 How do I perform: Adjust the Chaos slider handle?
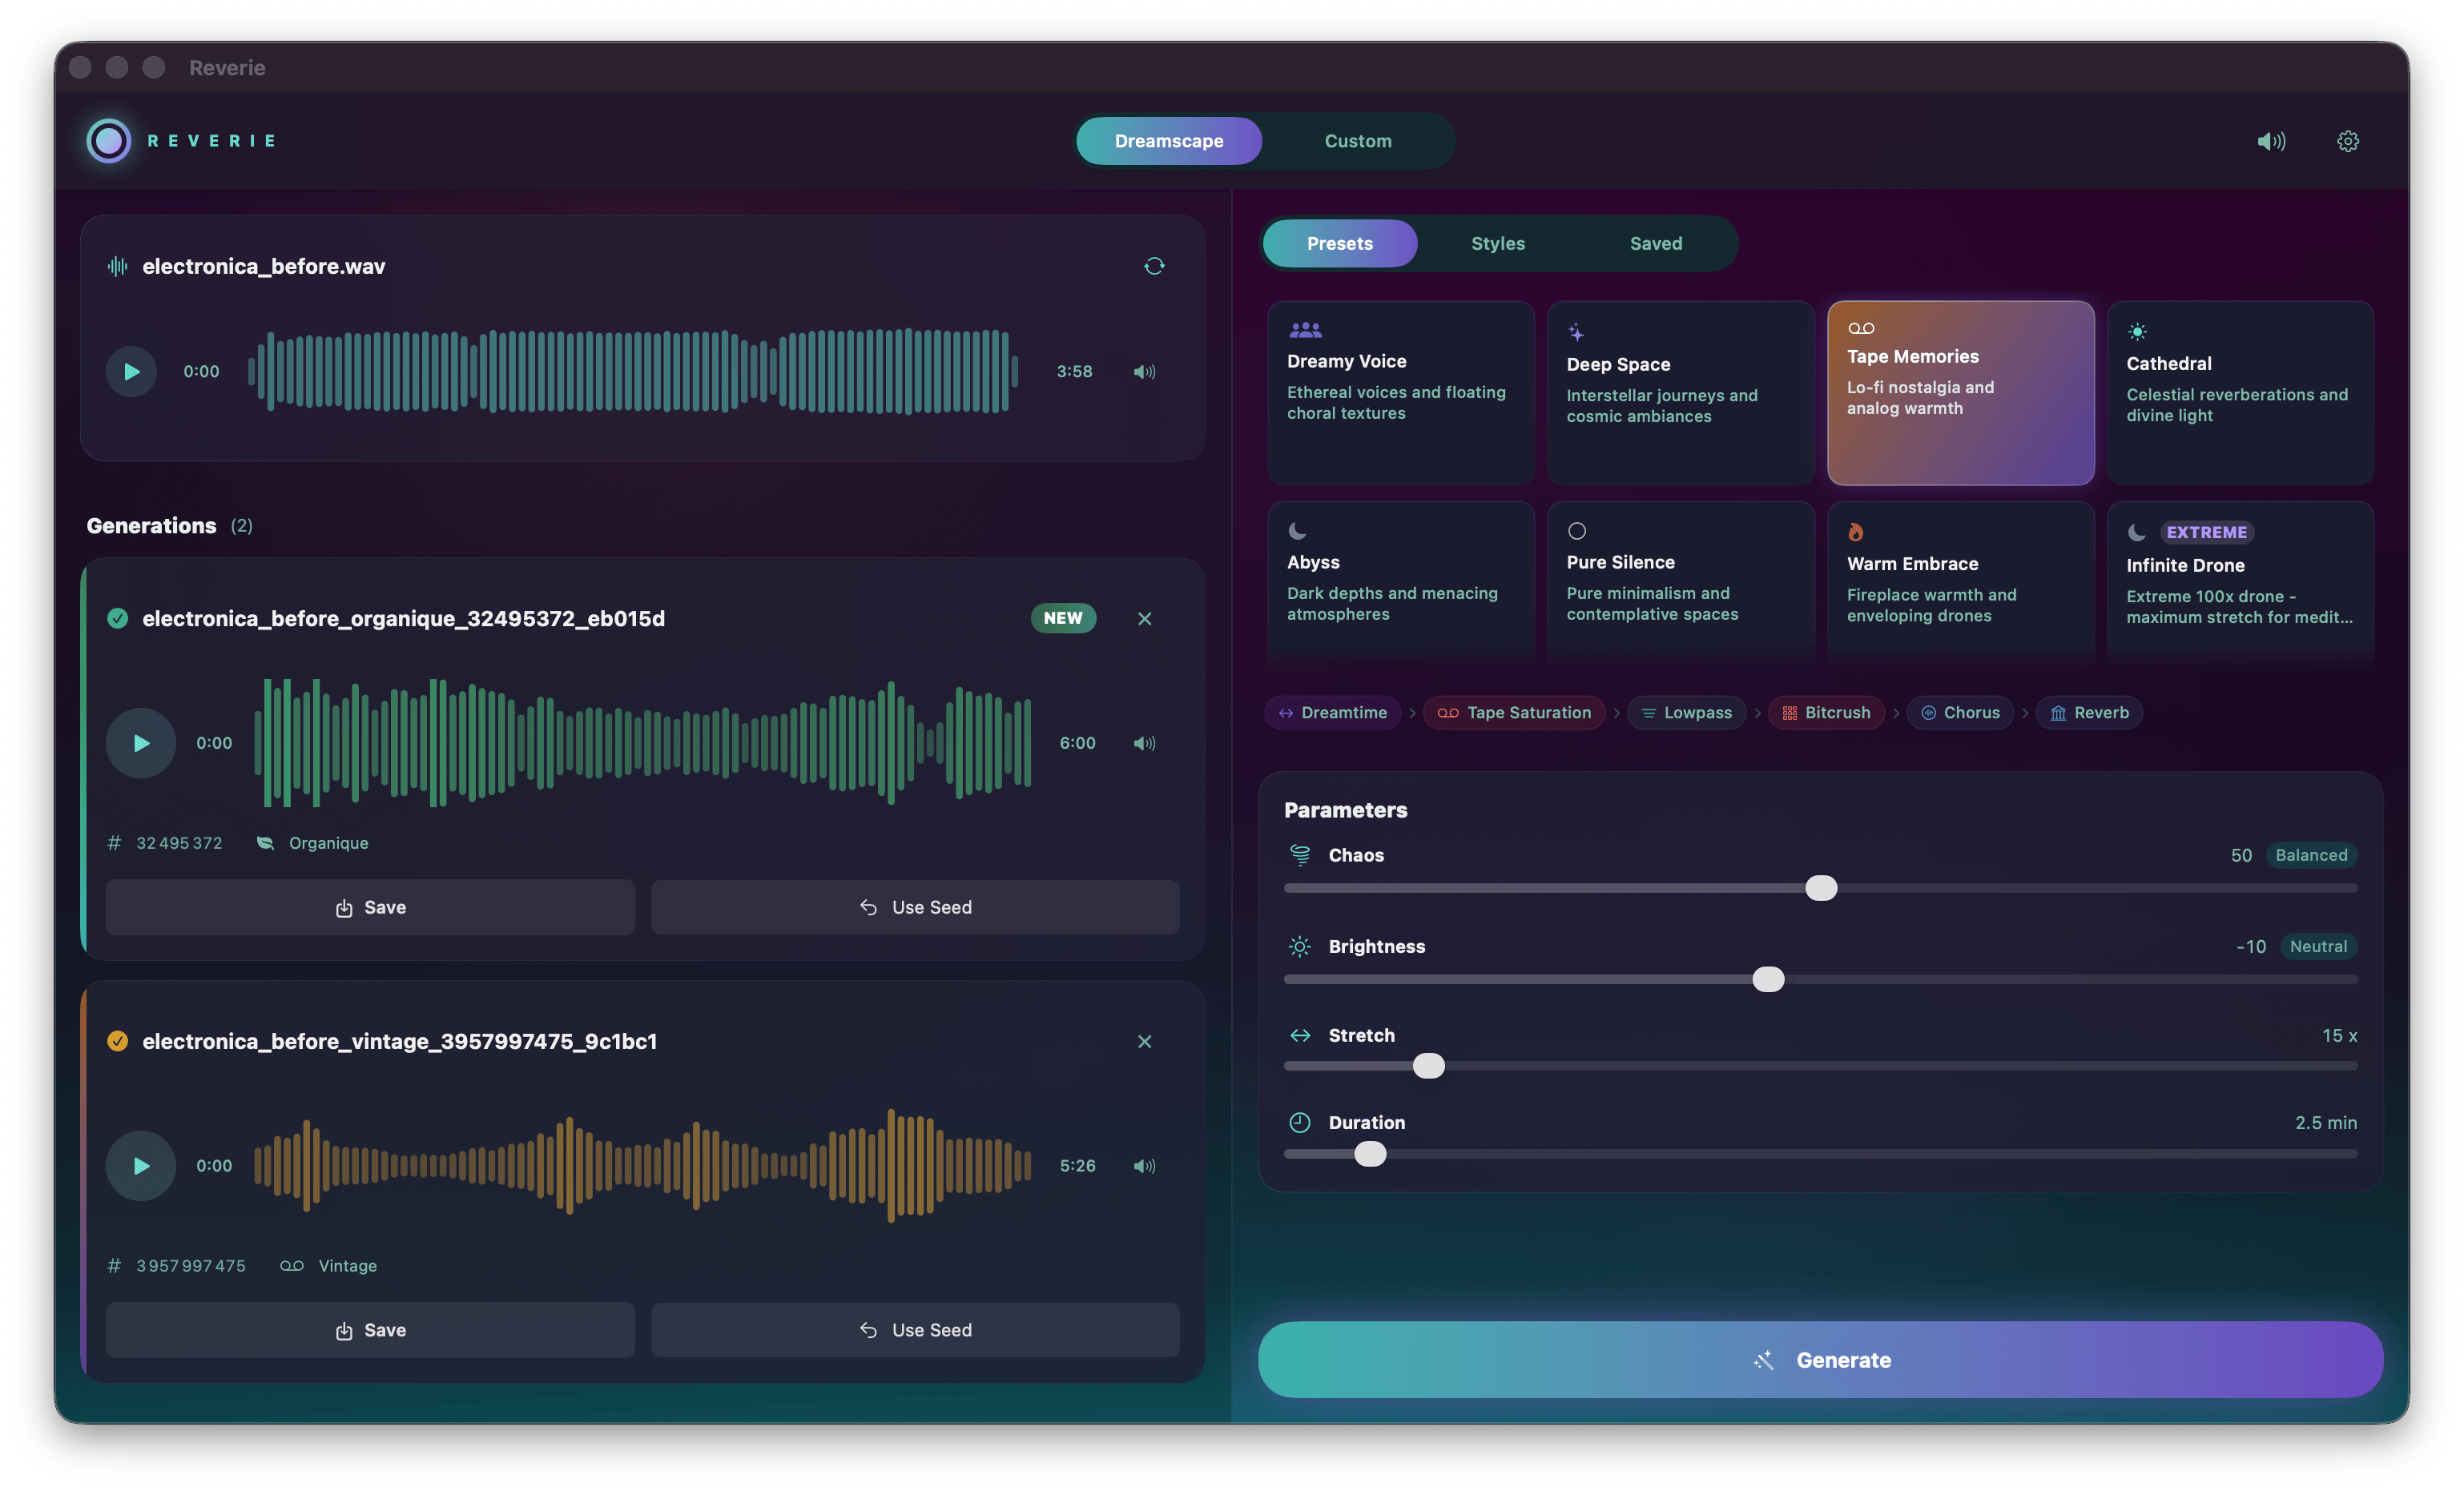point(1821,887)
